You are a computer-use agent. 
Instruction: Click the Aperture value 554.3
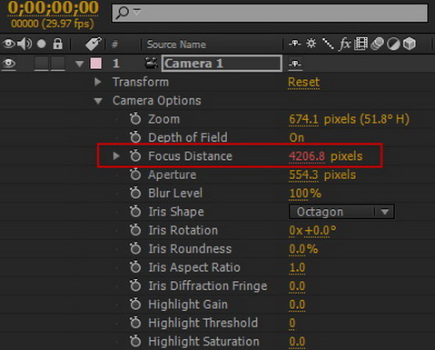(x=303, y=175)
